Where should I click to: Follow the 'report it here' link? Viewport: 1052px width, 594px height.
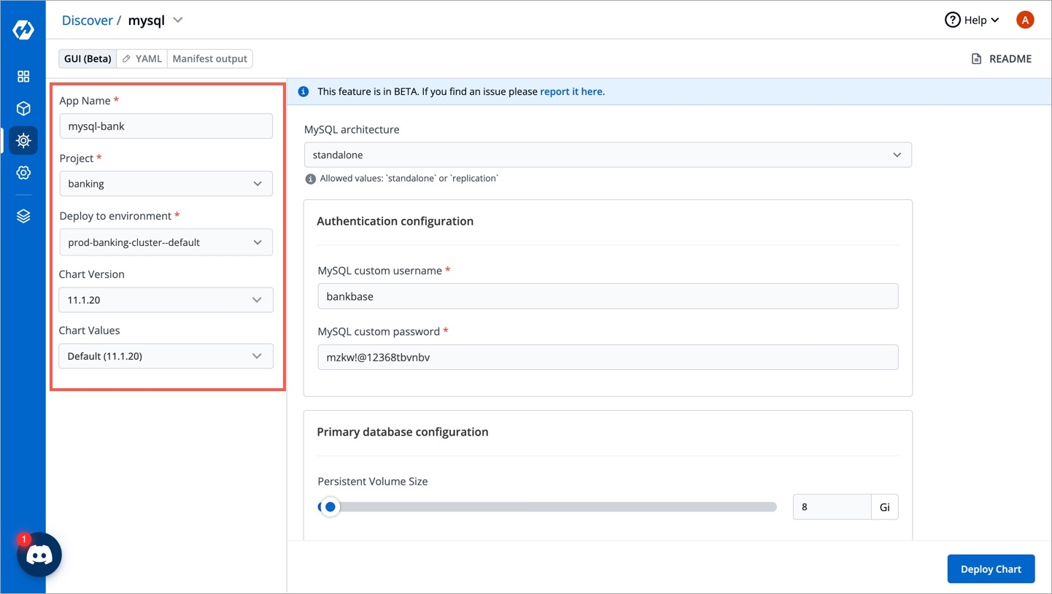coord(572,92)
